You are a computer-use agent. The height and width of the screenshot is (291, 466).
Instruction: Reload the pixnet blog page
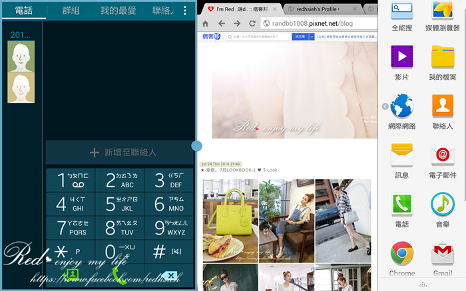click(x=252, y=23)
